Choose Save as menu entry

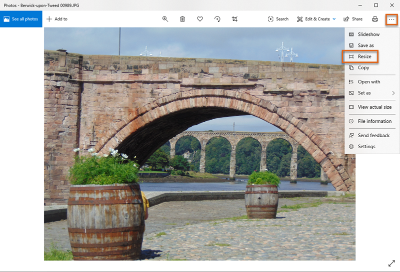tap(365, 45)
